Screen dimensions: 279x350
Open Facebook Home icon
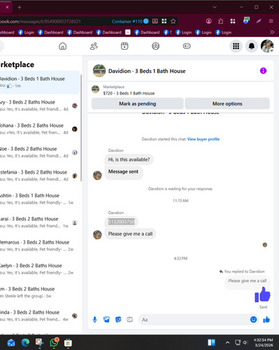coord(62,46)
